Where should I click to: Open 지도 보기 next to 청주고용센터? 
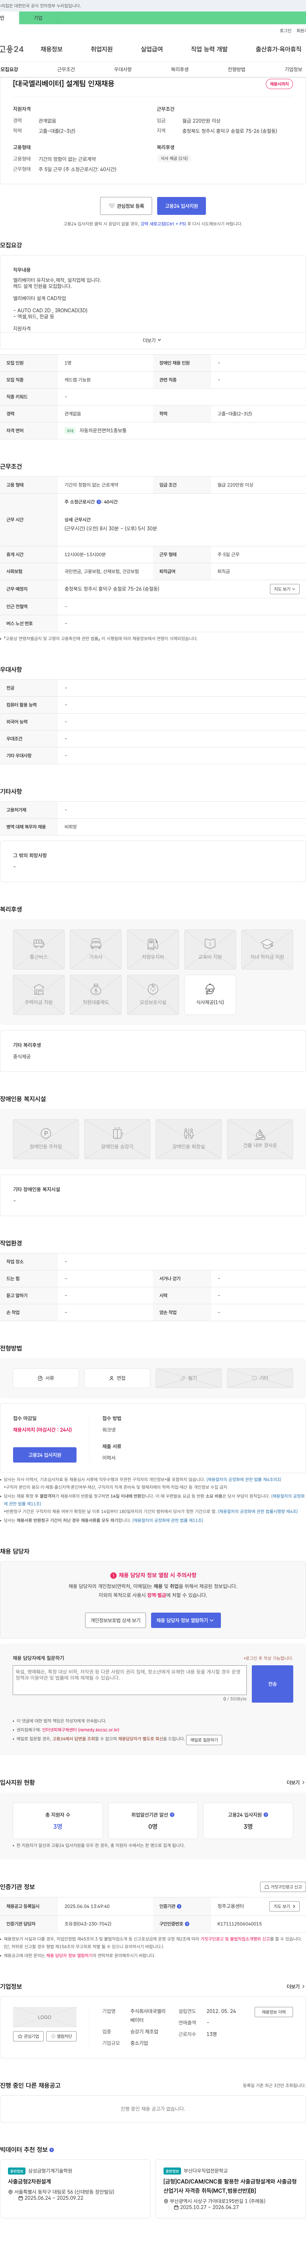pos(285,1907)
